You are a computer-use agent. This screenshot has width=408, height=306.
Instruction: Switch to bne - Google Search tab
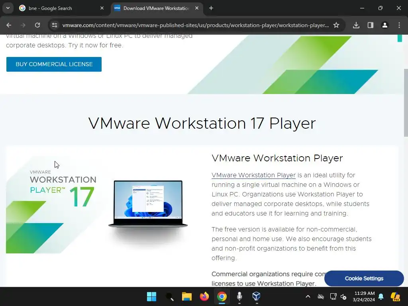(61, 8)
